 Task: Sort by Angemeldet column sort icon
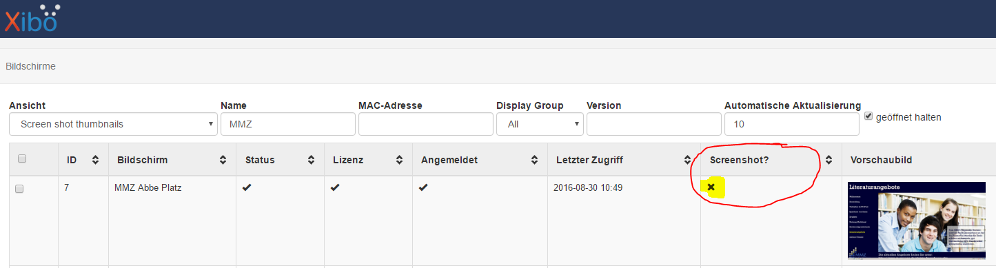pyautogui.click(x=534, y=160)
